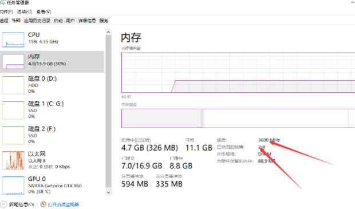The image size is (355, 209).
Task: Switch to the 进程 tab
Action: pyautogui.click(x=5, y=21)
